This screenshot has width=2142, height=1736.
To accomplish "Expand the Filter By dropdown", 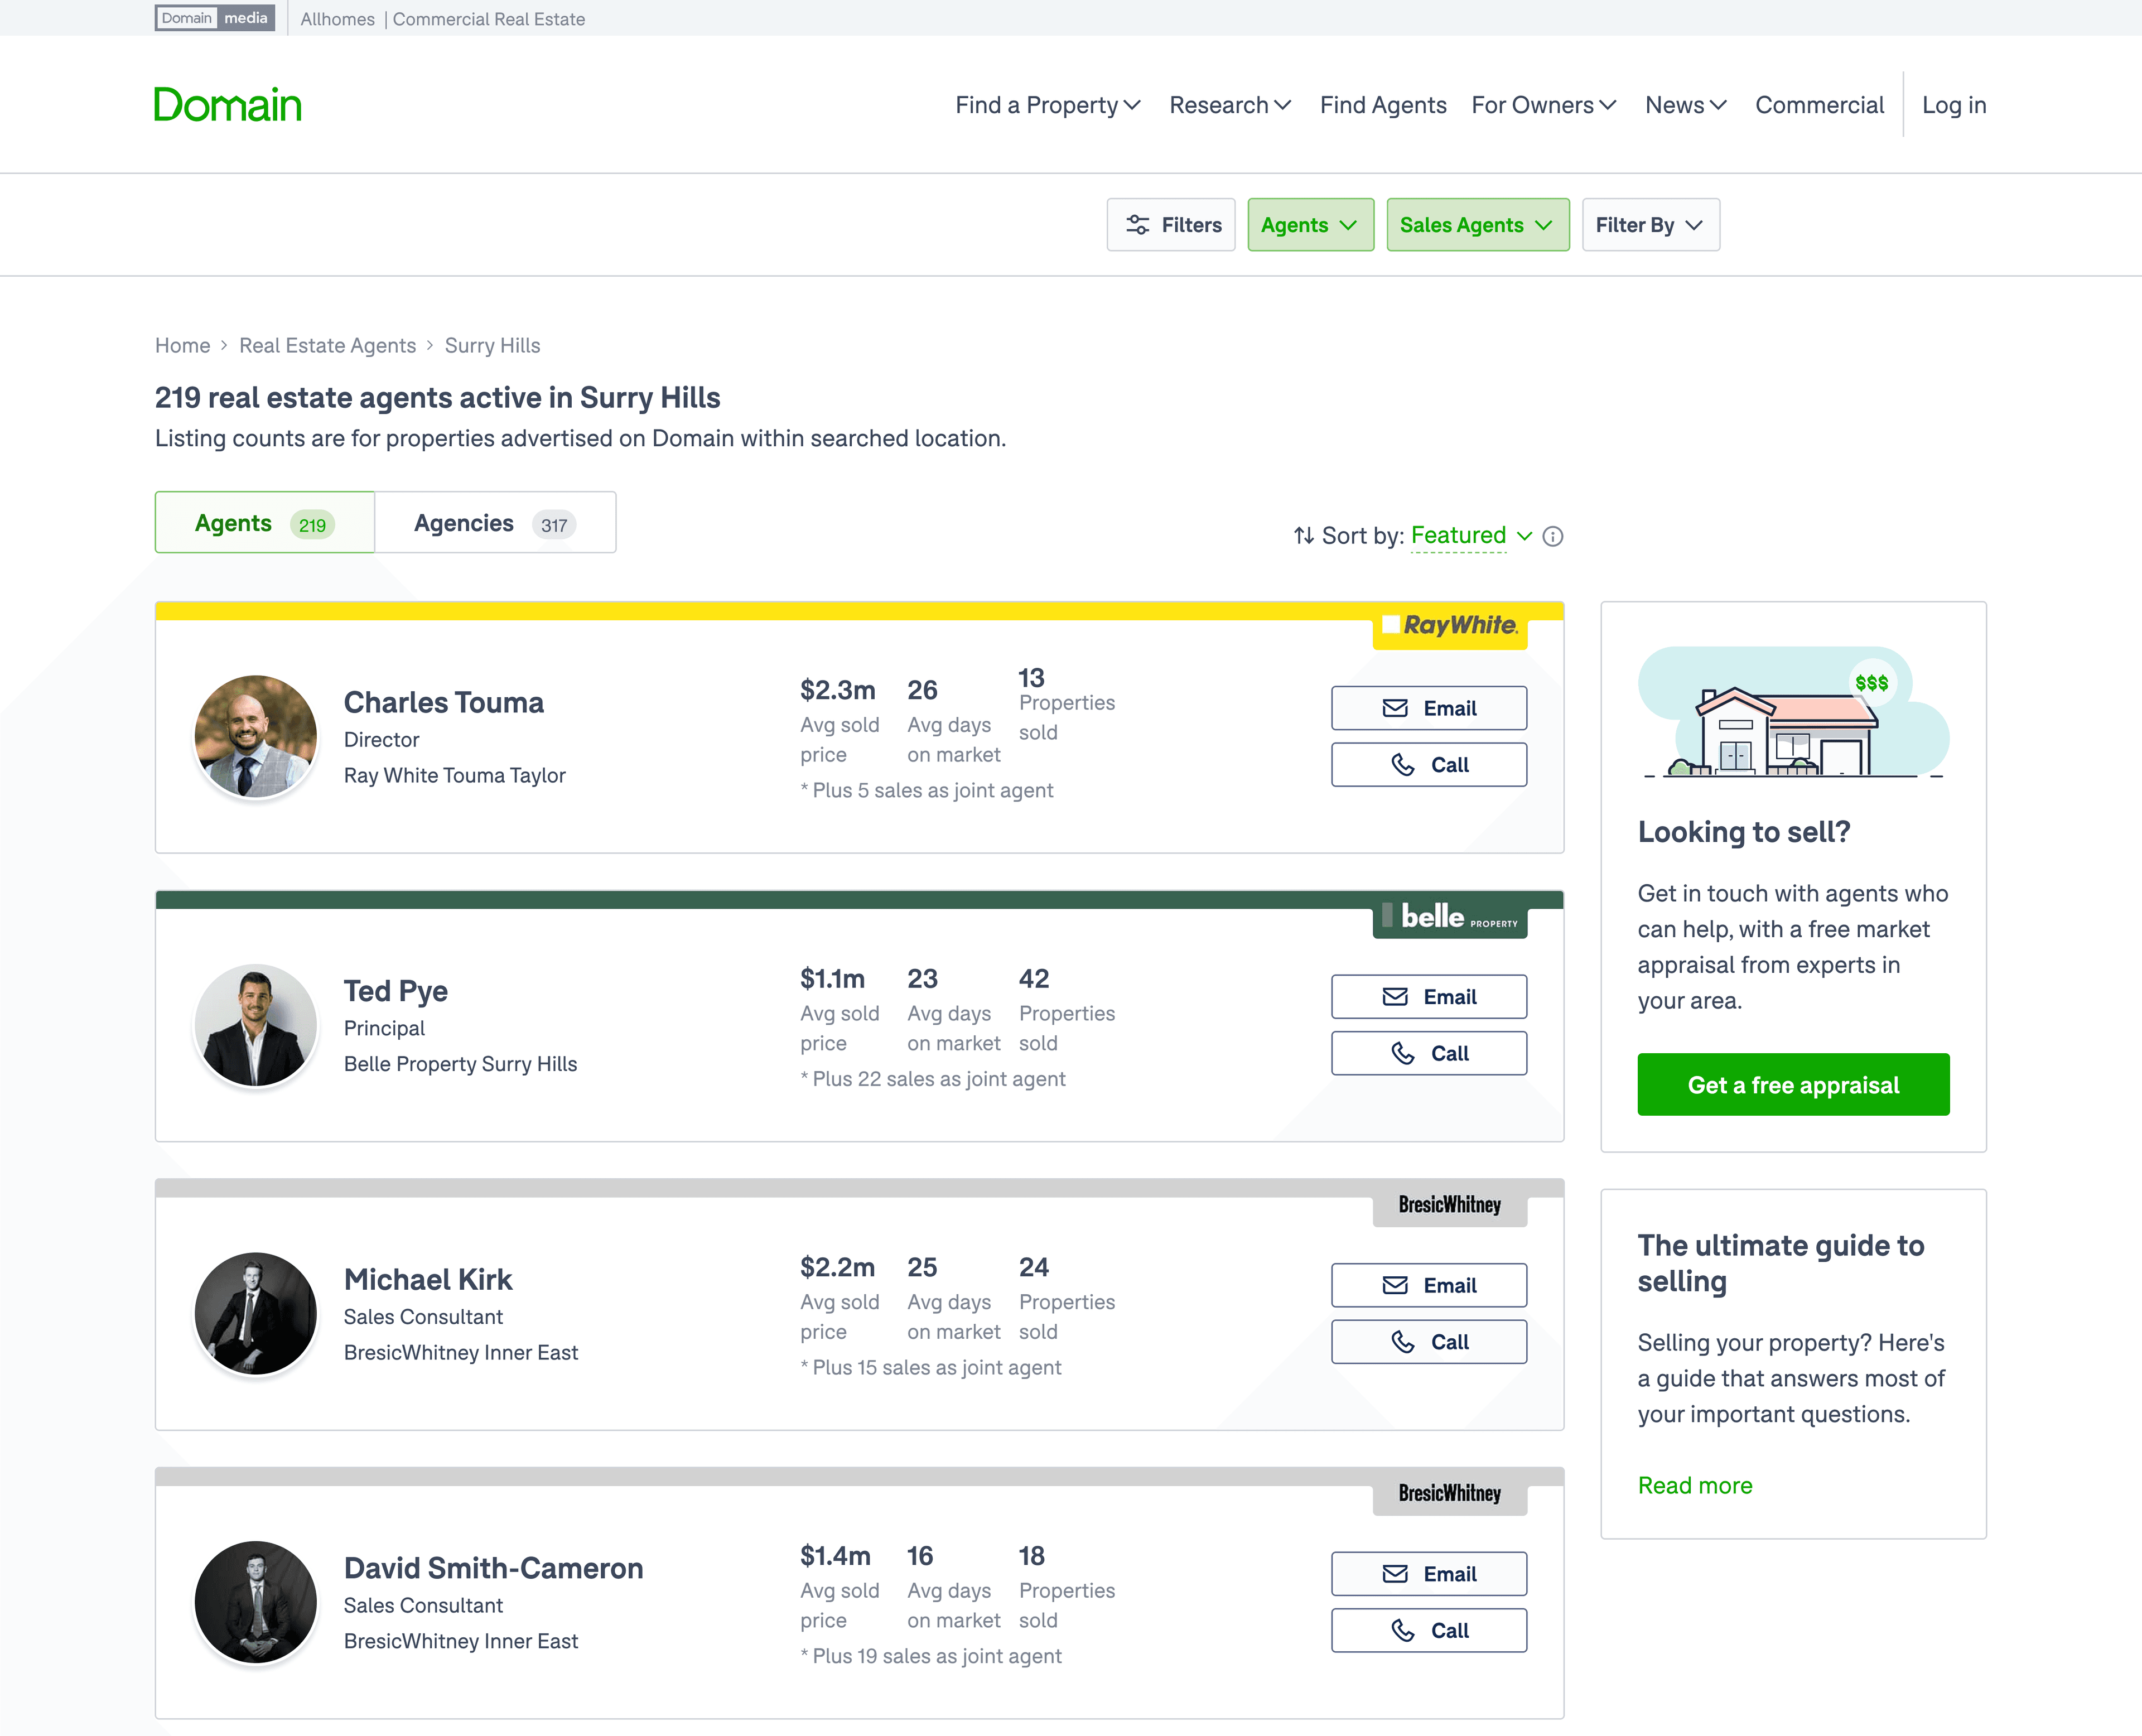I will click(x=1650, y=225).
